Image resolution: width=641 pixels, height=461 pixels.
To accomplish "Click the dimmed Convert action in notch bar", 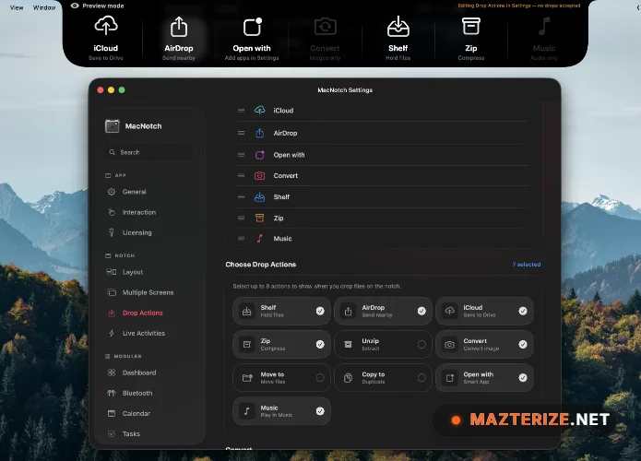I will (x=325, y=39).
